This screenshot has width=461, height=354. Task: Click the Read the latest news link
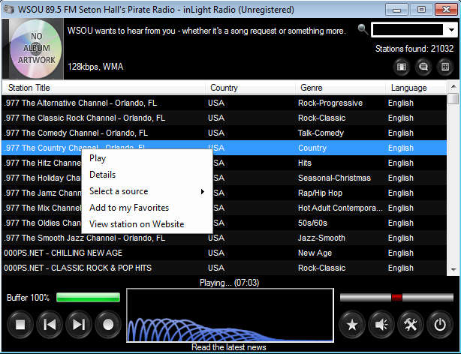pos(230,347)
